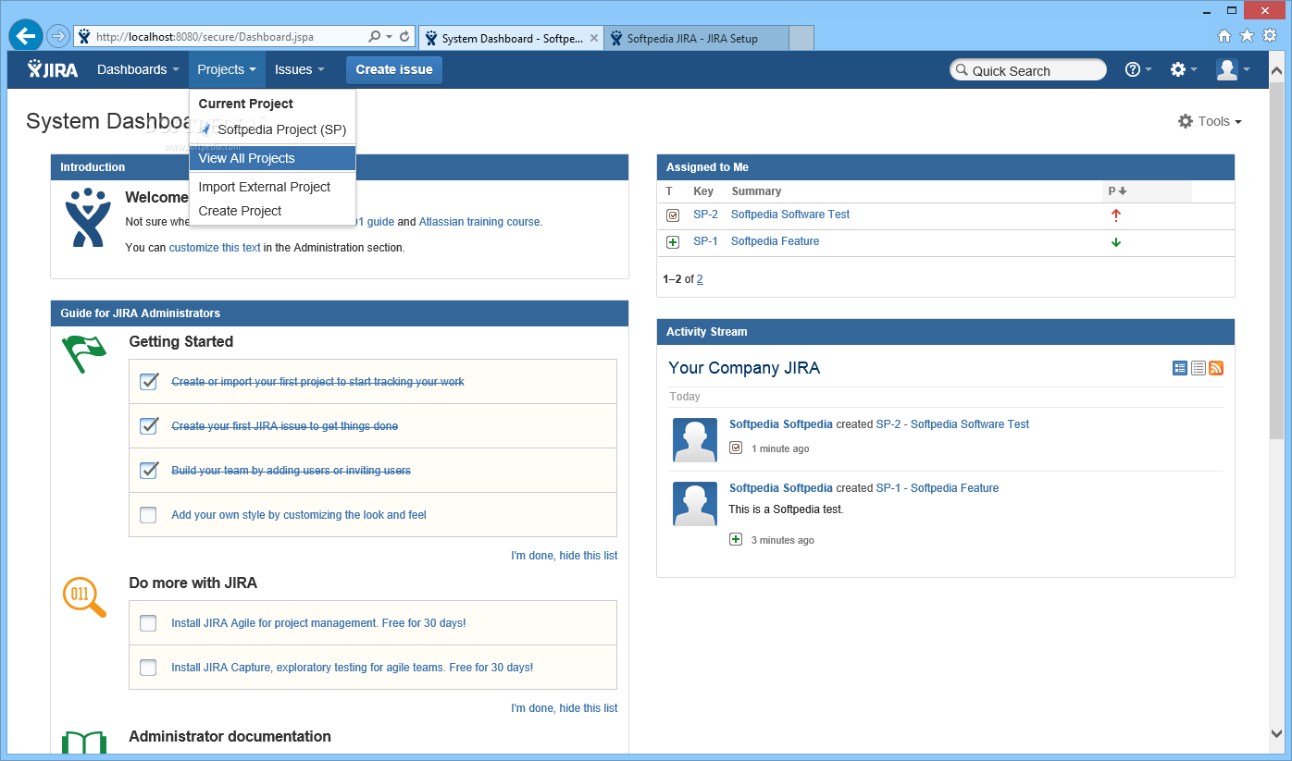This screenshot has height=761, width=1292.
Task: Choose Create Project menu entry
Action: click(x=272, y=211)
